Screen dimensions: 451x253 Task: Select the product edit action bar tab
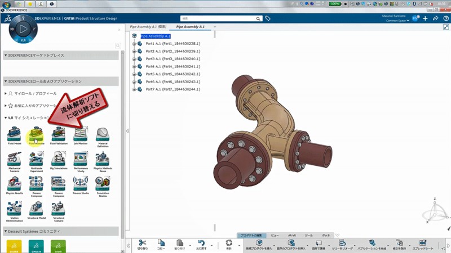pyautogui.click(x=251, y=235)
